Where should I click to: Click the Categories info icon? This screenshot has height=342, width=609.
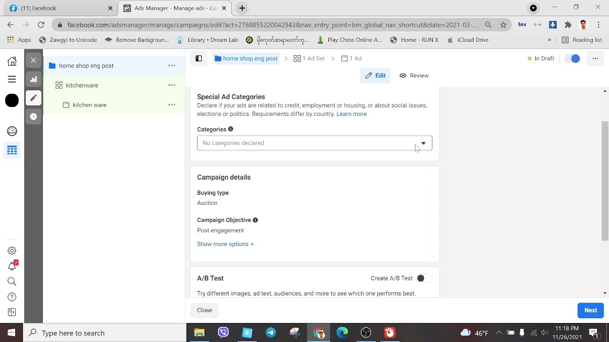click(231, 129)
